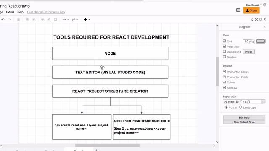Click the horizontal scrollbar thumb

coord(107,146)
